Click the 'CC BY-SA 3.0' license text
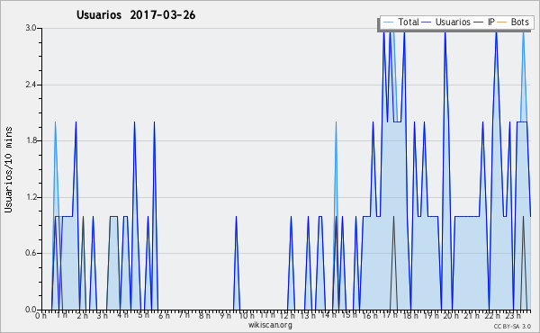Viewport: 540px width, 333px height. pos(512,326)
